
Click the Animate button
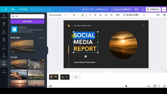[131, 15]
